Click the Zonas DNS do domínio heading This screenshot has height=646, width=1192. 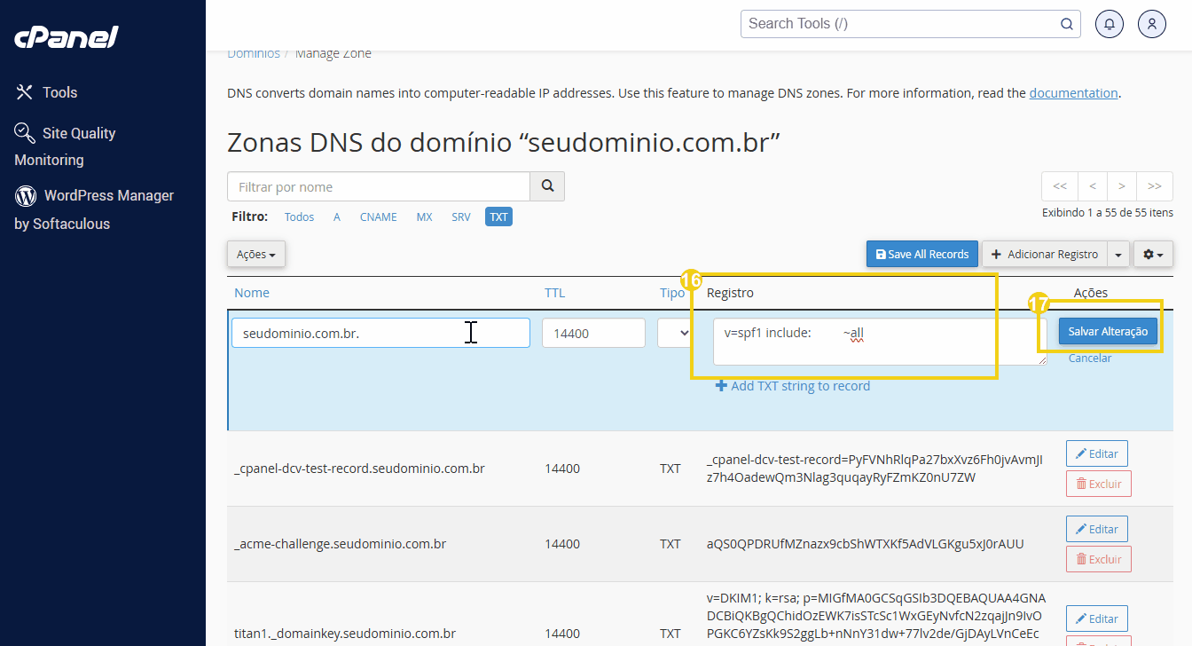[x=504, y=142]
